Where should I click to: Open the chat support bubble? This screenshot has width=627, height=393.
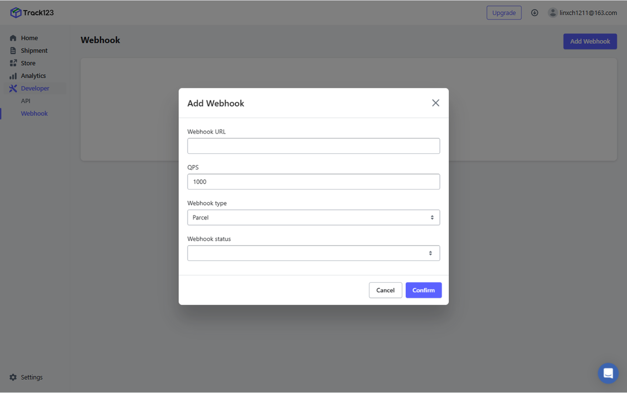[608, 373]
